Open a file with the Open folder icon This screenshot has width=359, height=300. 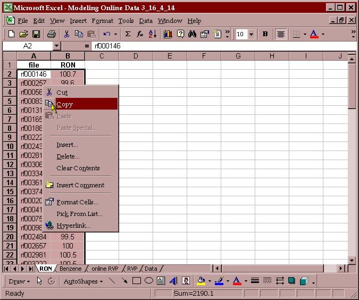pyautogui.click(x=23, y=34)
